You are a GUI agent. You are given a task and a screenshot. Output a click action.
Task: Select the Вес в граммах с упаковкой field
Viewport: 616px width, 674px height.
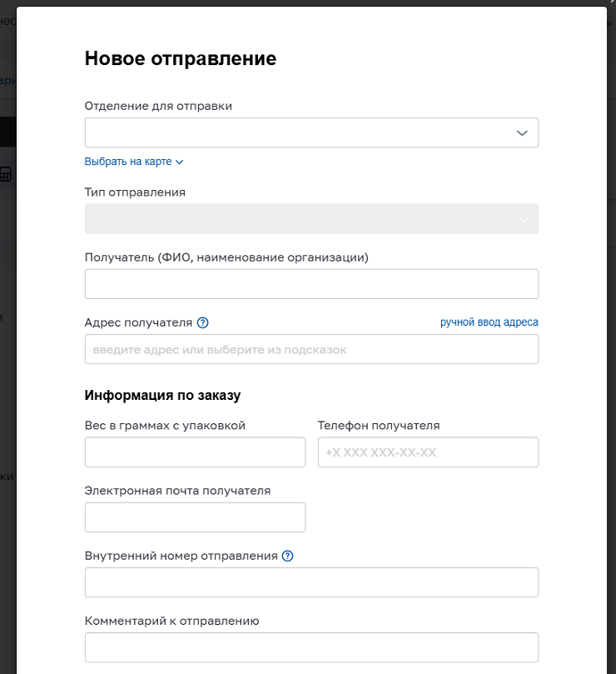pyautogui.click(x=195, y=452)
